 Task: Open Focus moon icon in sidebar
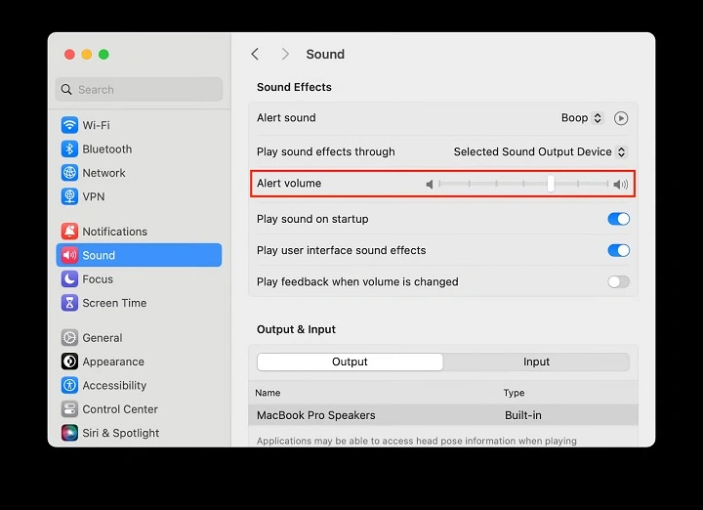pyautogui.click(x=69, y=279)
